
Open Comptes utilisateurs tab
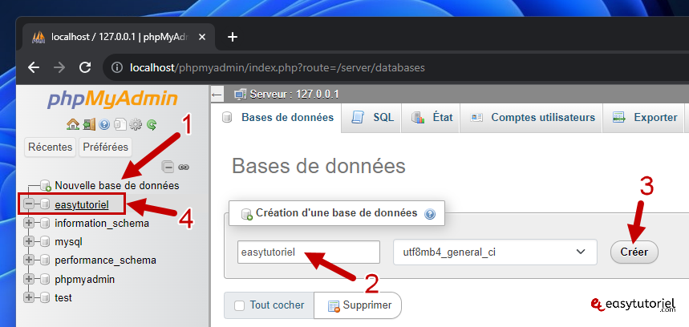[x=532, y=118]
